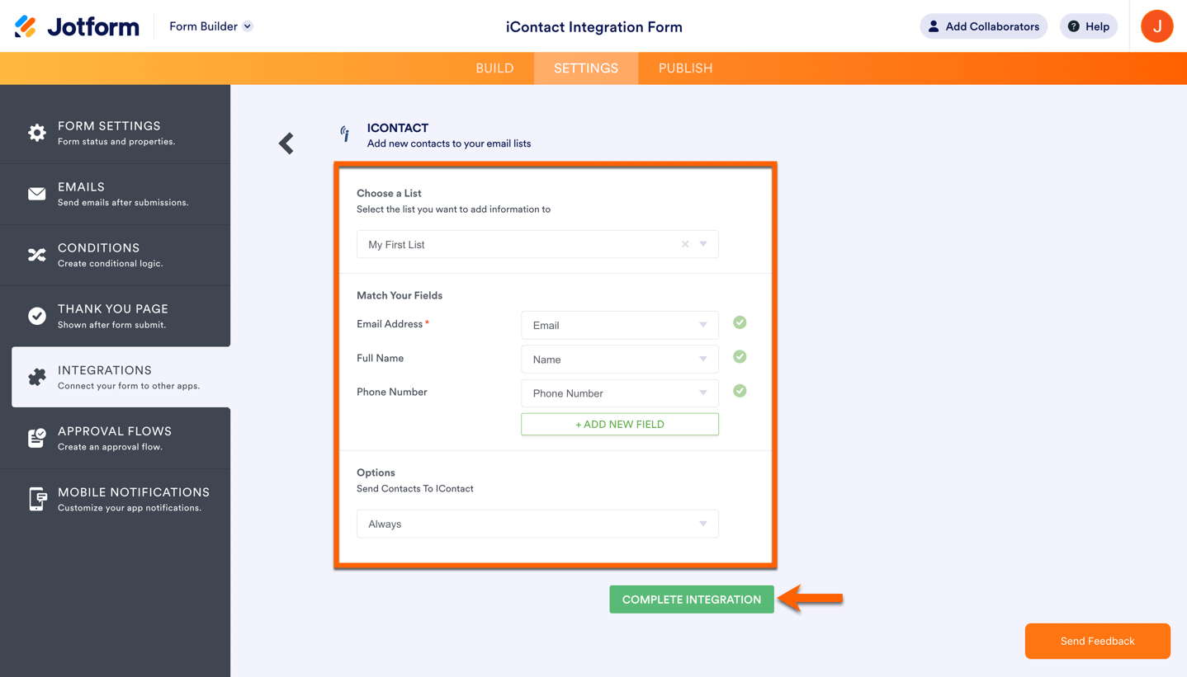Open the Phone Number mapping dropdown
This screenshot has height=677, width=1187.
tap(620, 393)
